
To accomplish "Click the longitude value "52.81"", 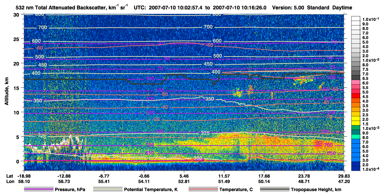I will point(184,181).
